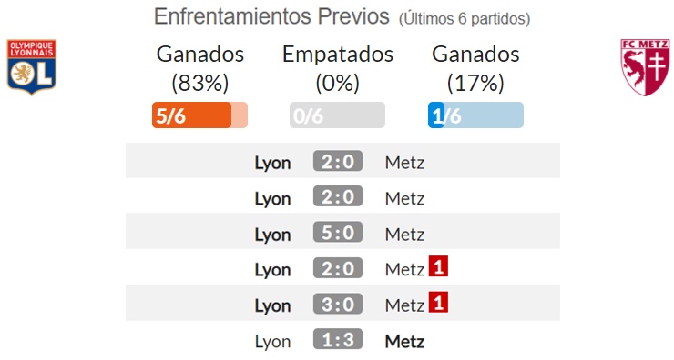Click the red card icon beside Metz in the 3:0 match

438,303
